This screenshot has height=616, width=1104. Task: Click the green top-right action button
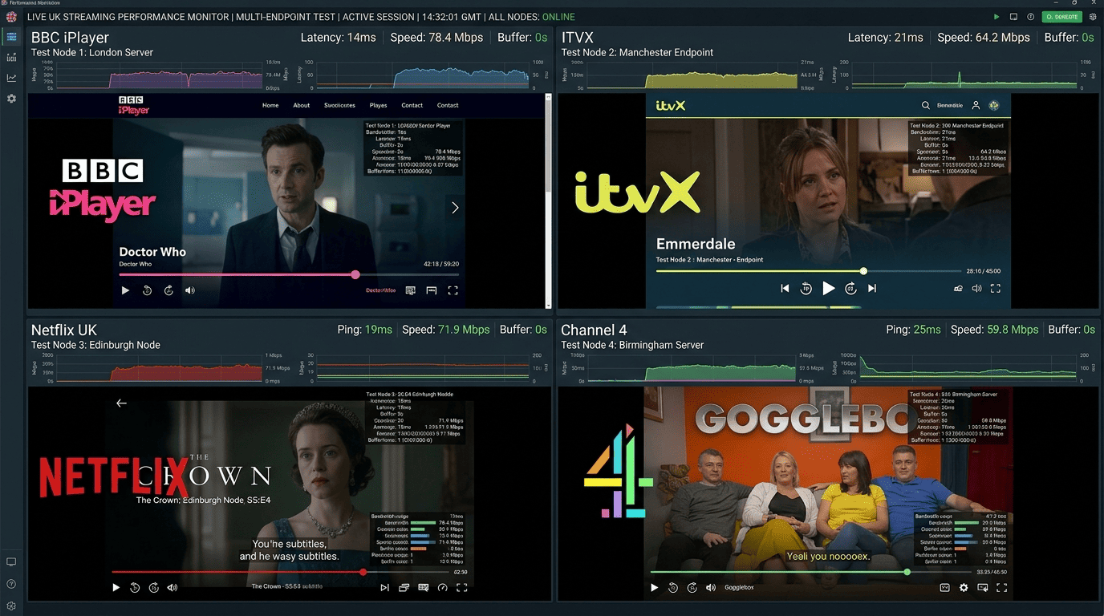[x=1062, y=17]
